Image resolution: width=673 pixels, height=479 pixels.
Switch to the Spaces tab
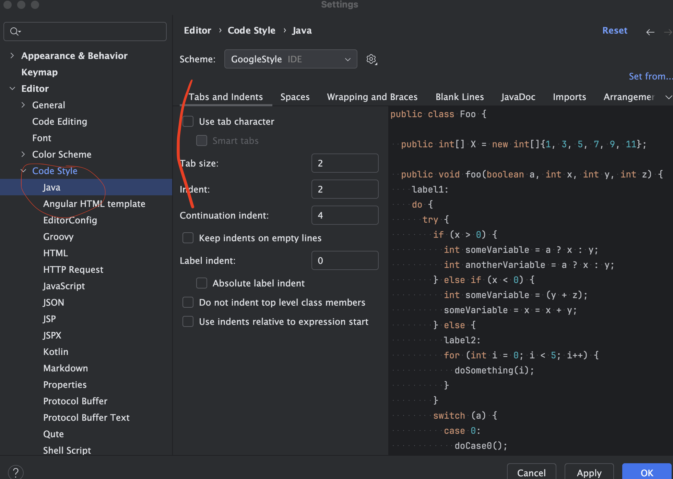point(295,97)
